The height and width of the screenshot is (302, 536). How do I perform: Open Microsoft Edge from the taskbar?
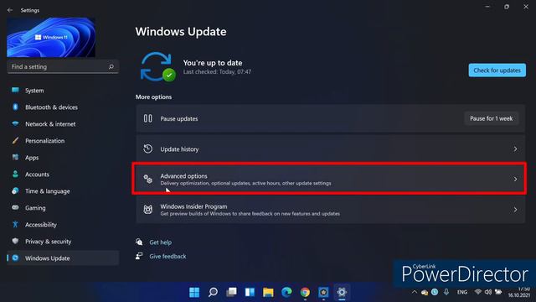pos(286,292)
